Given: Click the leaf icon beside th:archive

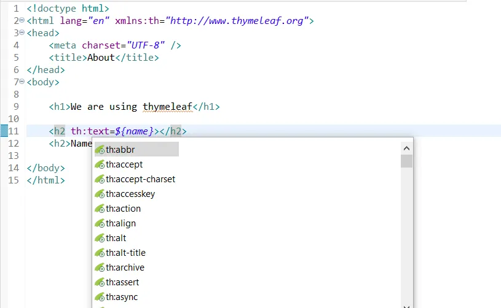Looking at the screenshot, I should click(100, 267).
